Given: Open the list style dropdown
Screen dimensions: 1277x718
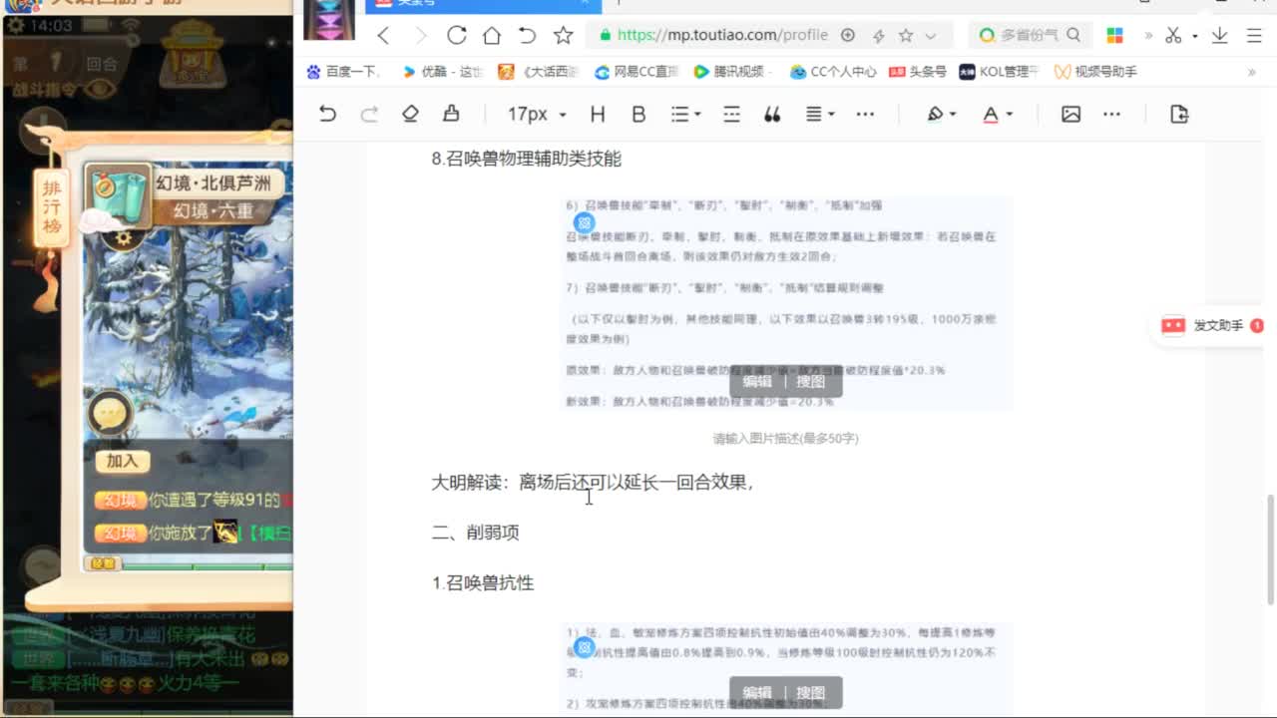Looking at the screenshot, I should coord(685,114).
